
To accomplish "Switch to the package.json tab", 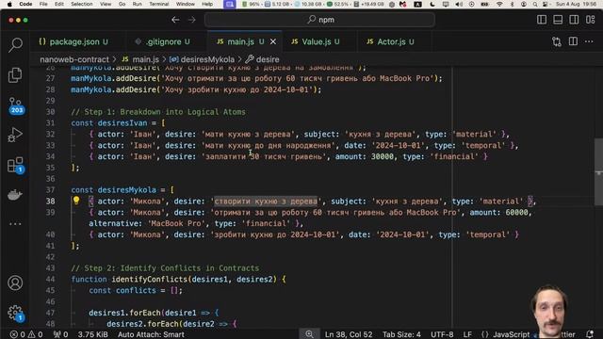I will coord(73,41).
